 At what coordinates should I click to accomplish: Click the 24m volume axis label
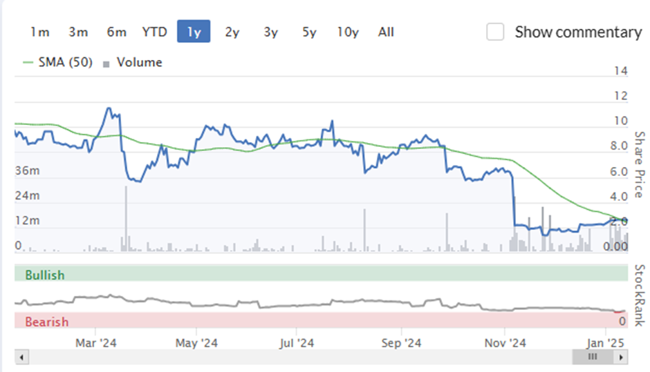28,195
